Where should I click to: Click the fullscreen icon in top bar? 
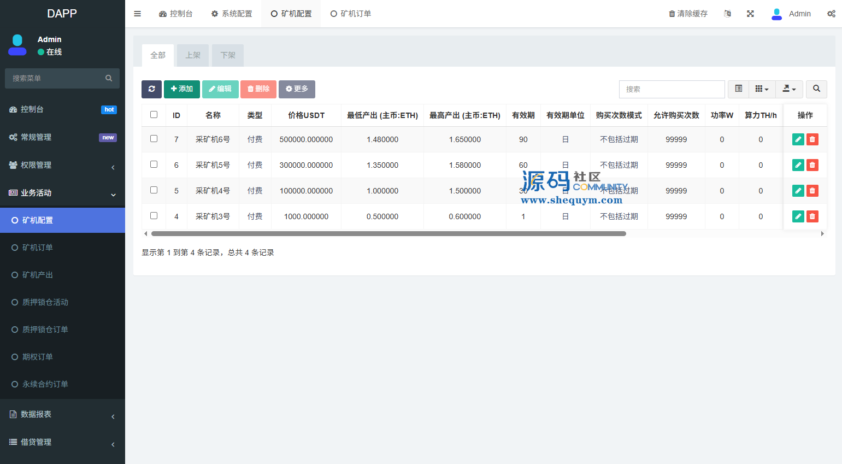750,14
